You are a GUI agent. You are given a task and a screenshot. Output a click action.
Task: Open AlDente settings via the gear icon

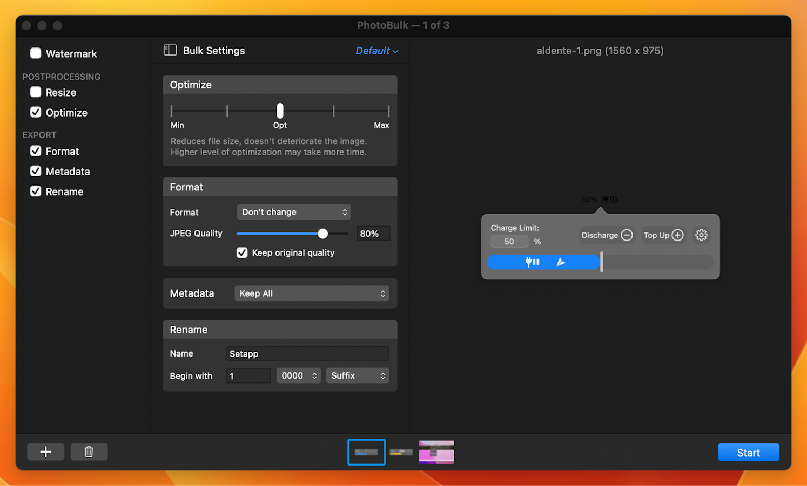(701, 235)
